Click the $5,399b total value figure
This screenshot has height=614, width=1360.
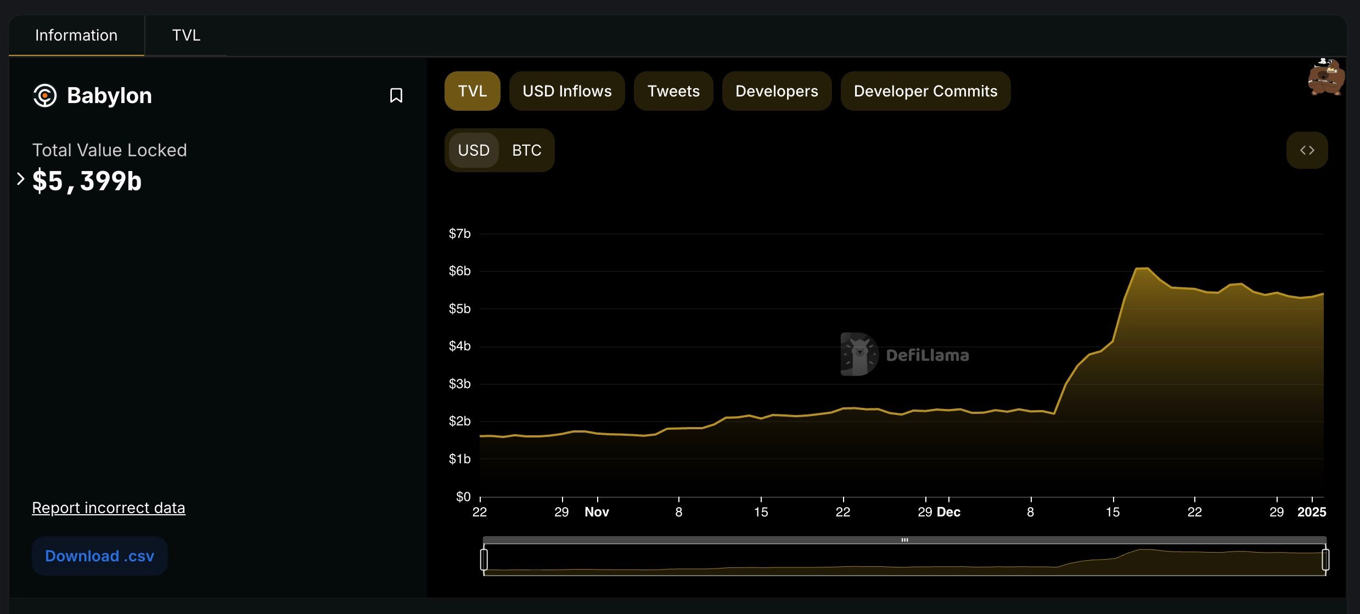[87, 181]
